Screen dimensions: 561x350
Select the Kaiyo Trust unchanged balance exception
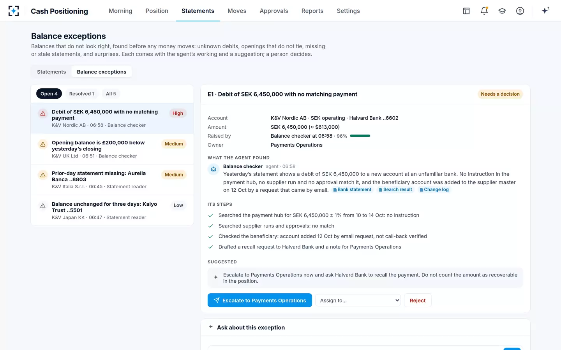tap(112, 210)
